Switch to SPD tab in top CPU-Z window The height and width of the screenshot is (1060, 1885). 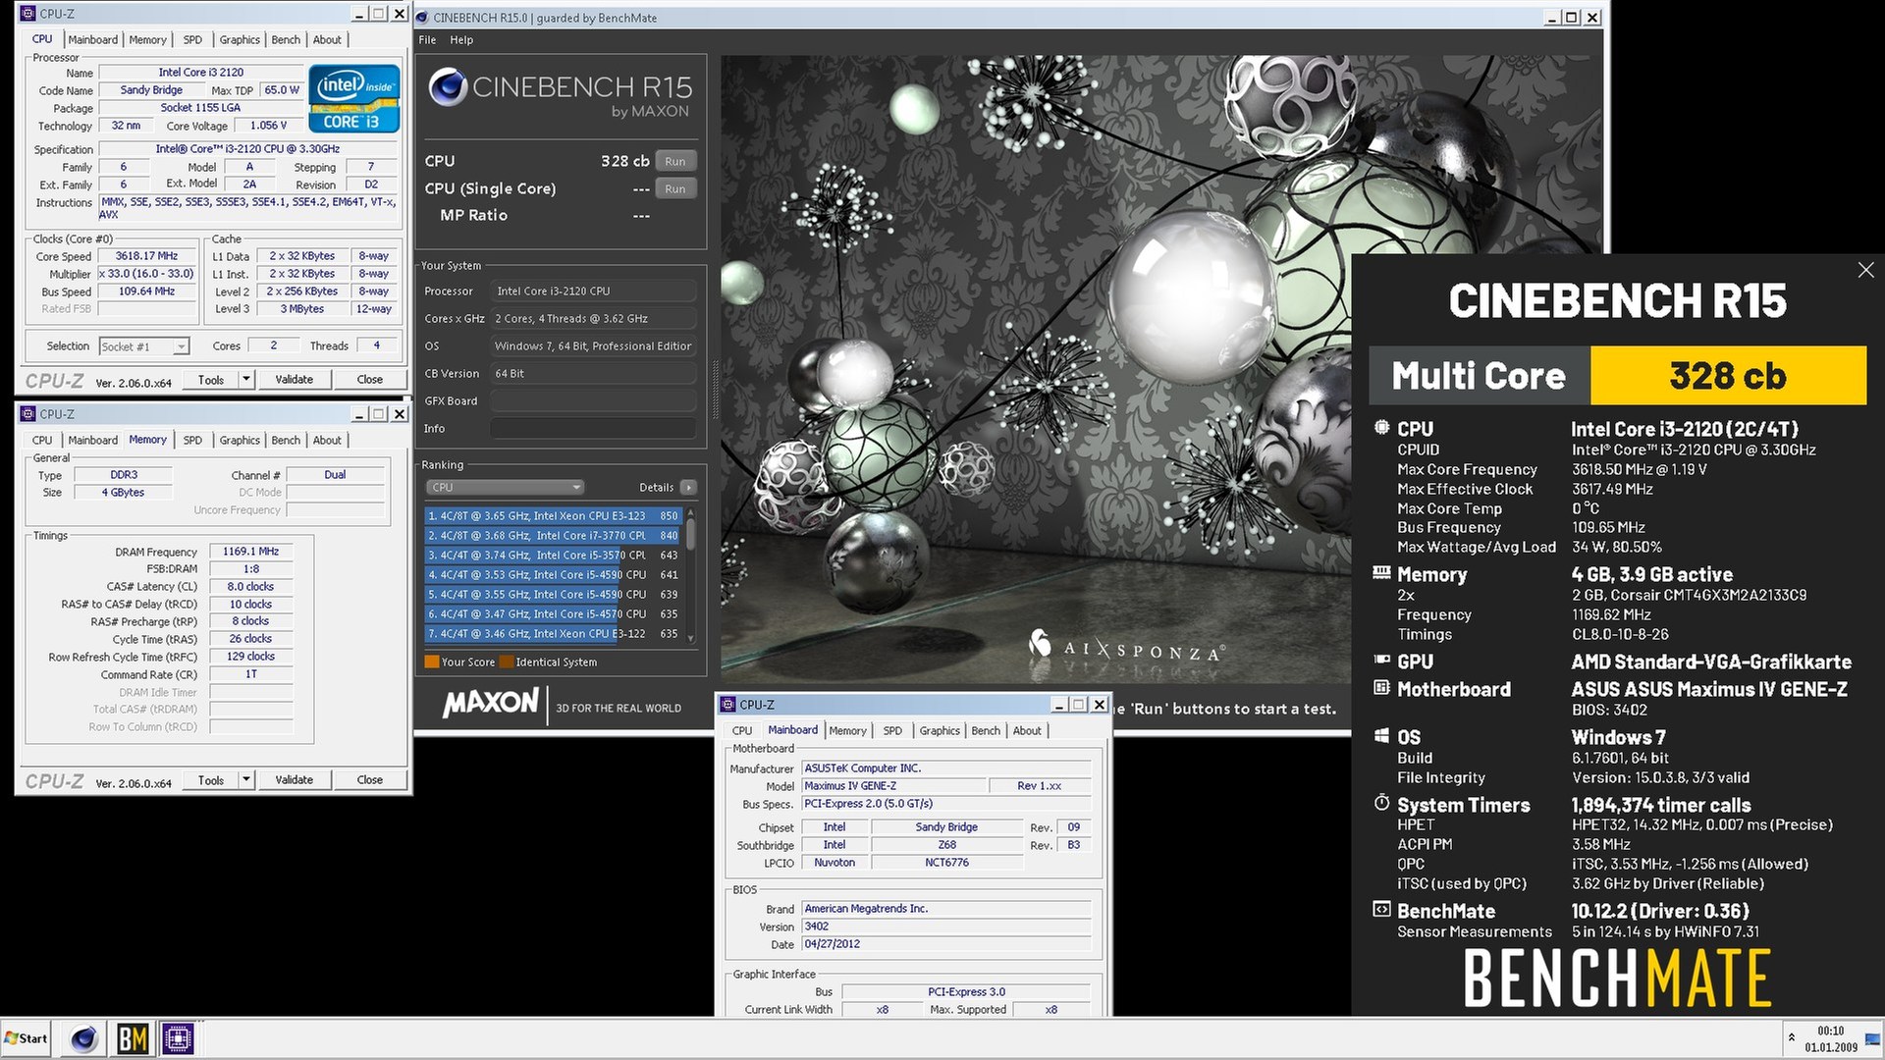(192, 40)
